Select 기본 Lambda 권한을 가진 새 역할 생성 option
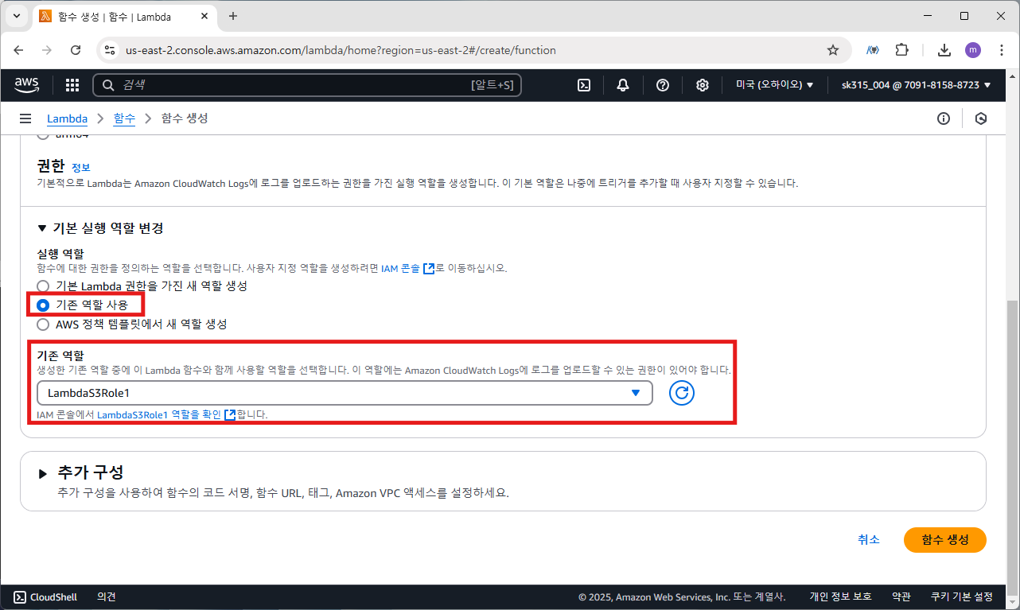Viewport: 1020px width, 610px height. point(43,286)
